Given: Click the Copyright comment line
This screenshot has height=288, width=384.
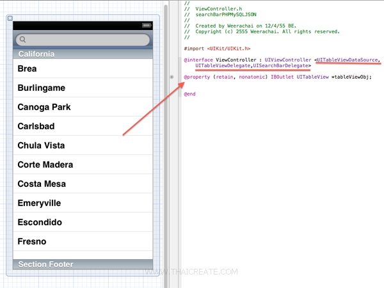Looking at the screenshot, I should [x=262, y=31].
